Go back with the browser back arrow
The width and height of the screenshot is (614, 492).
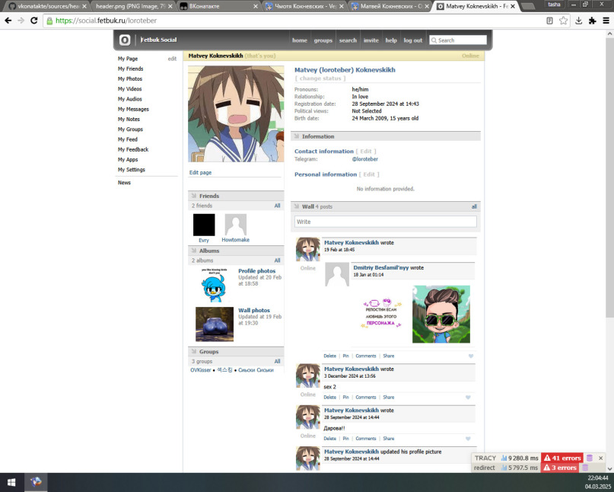pos(8,21)
